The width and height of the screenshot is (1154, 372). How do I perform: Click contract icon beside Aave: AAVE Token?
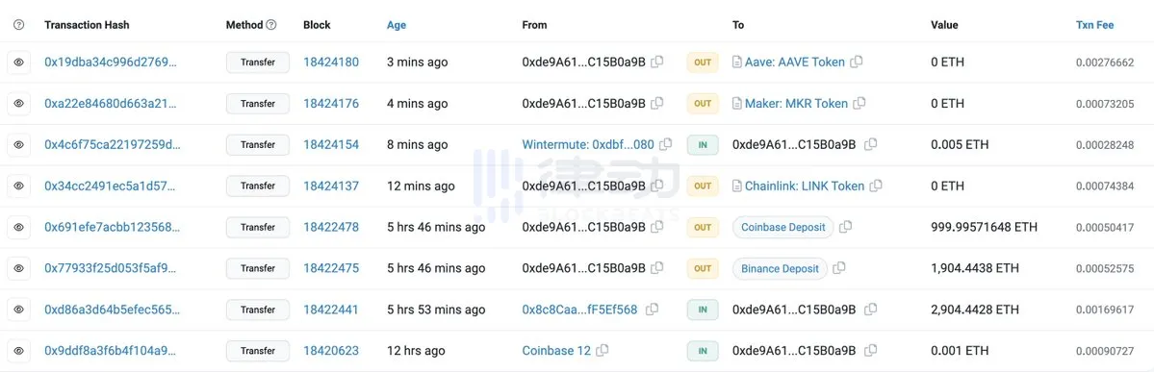pyautogui.click(x=736, y=62)
